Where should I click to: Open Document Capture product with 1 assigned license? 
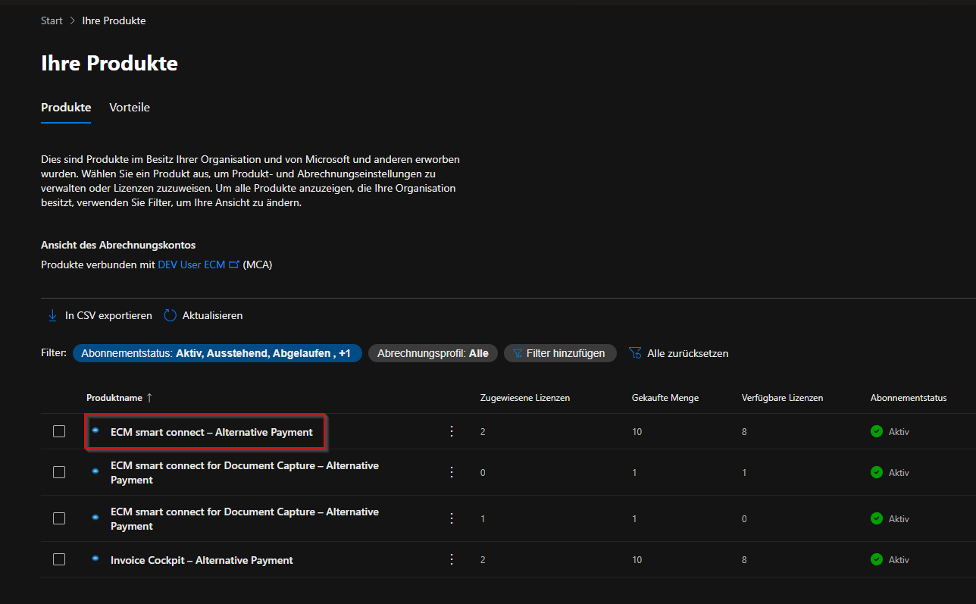click(x=245, y=519)
